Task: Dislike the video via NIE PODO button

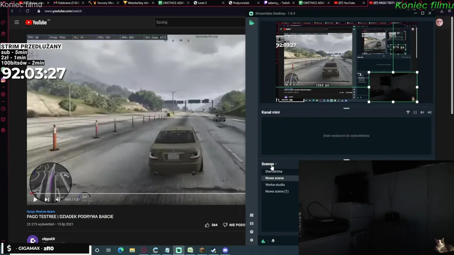Action: (234, 225)
